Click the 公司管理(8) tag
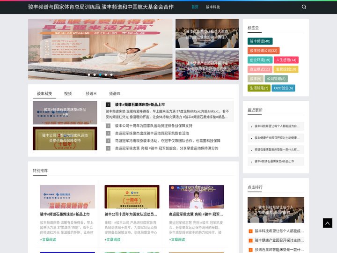Image resolution: width=337 pixels, height=253 pixels. point(276,79)
